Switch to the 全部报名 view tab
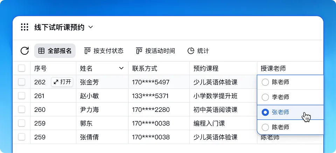Image resolution: width=336 pixels, height=153 pixels. [55, 51]
